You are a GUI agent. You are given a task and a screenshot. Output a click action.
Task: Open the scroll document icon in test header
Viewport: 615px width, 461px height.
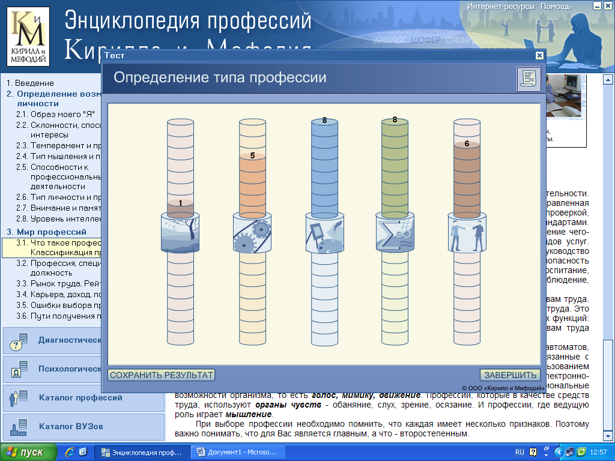[x=529, y=79]
